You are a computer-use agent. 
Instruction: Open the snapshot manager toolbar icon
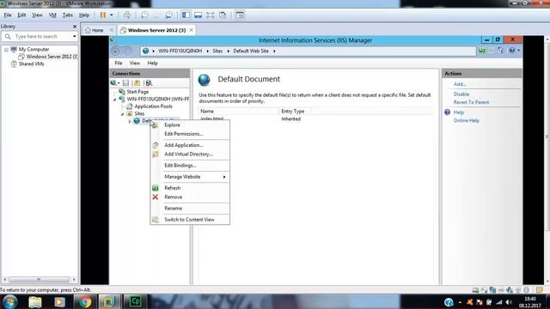coord(168,15)
